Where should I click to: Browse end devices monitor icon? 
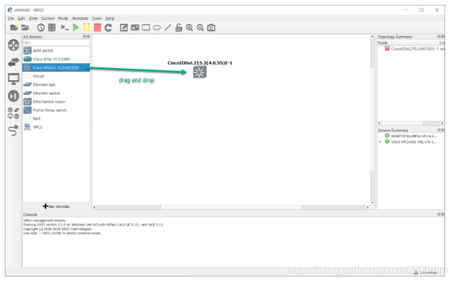coord(14,79)
